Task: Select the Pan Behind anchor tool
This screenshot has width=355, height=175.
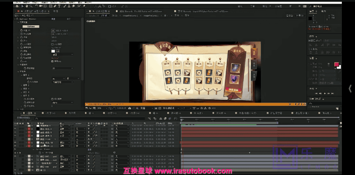Action: (45, 6)
